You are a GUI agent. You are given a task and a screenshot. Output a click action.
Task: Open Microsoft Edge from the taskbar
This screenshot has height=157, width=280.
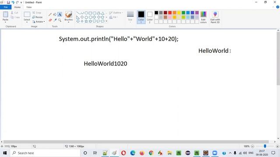click(133, 153)
